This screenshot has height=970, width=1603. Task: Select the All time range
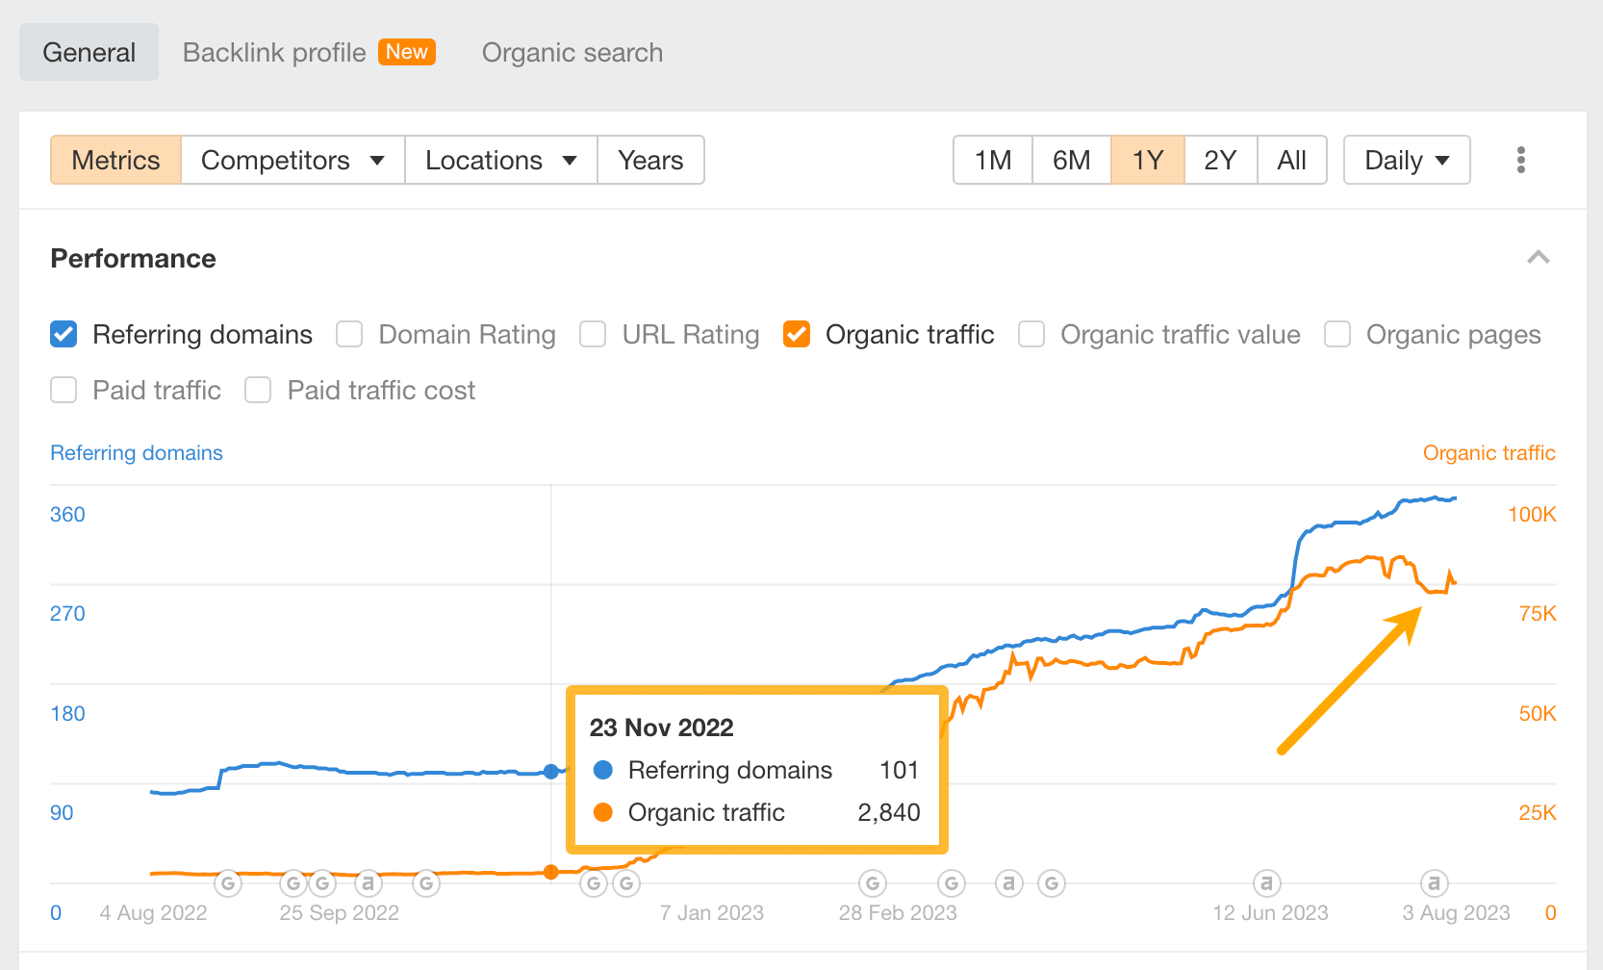click(x=1291, y=160)
